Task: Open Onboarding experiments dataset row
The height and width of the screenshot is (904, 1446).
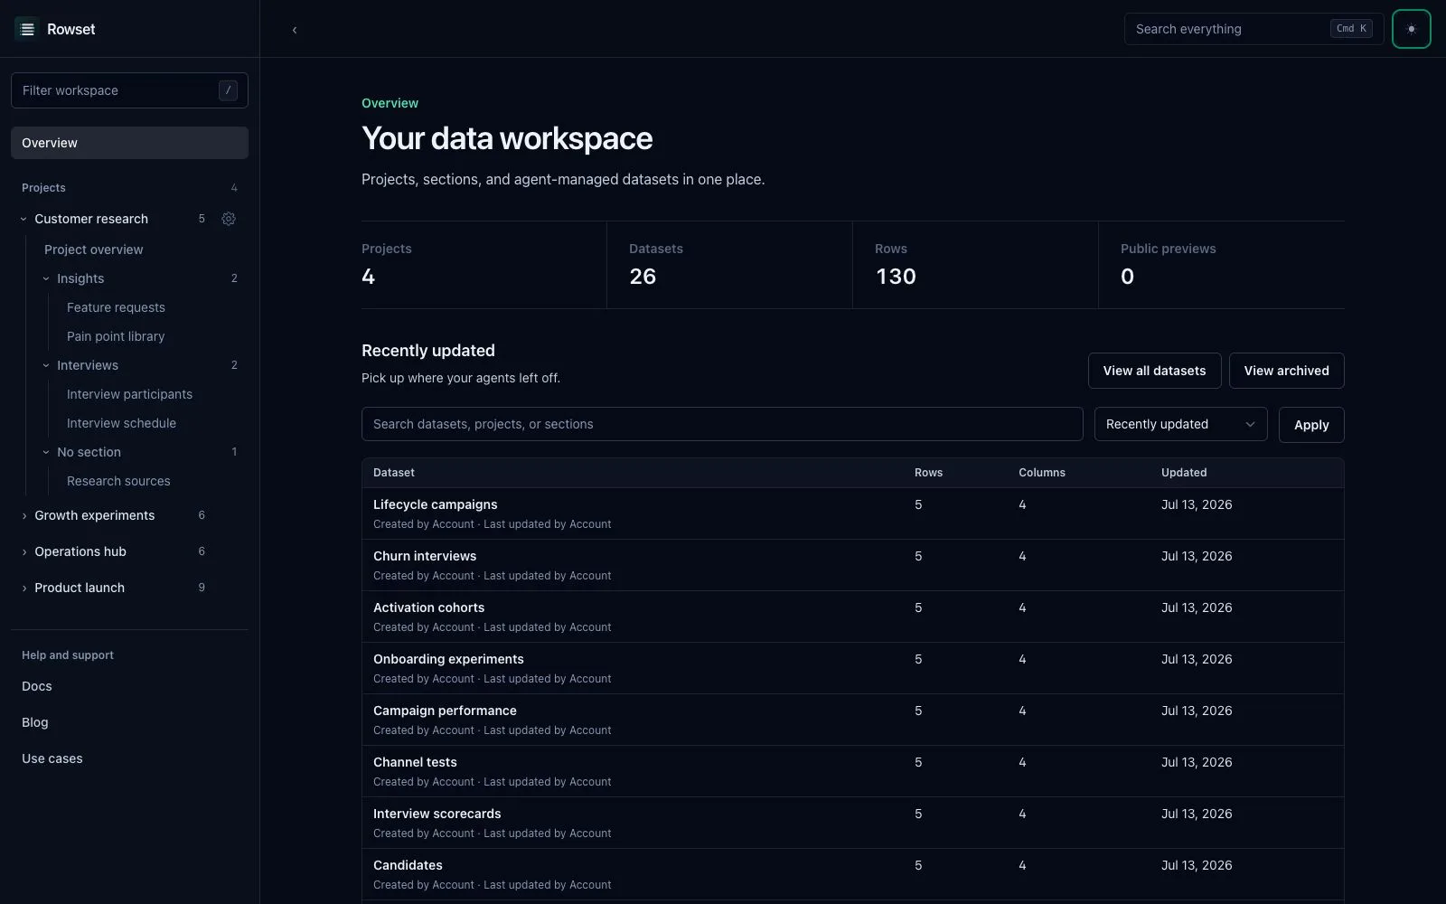Action: pyautogui.click(x=852, y=668)
